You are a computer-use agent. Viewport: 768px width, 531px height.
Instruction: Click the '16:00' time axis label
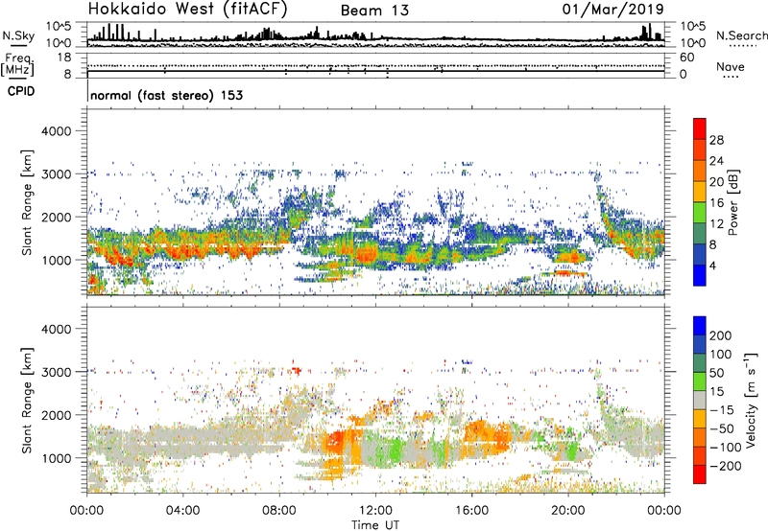(x=471, y=511)
